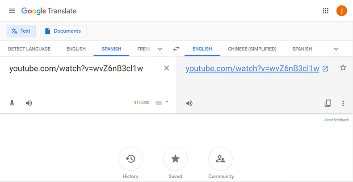This screenshot has width=353, height=182.
Task: Save translation with the star icon
Action: pyautogui.click(x=343, y=67)
